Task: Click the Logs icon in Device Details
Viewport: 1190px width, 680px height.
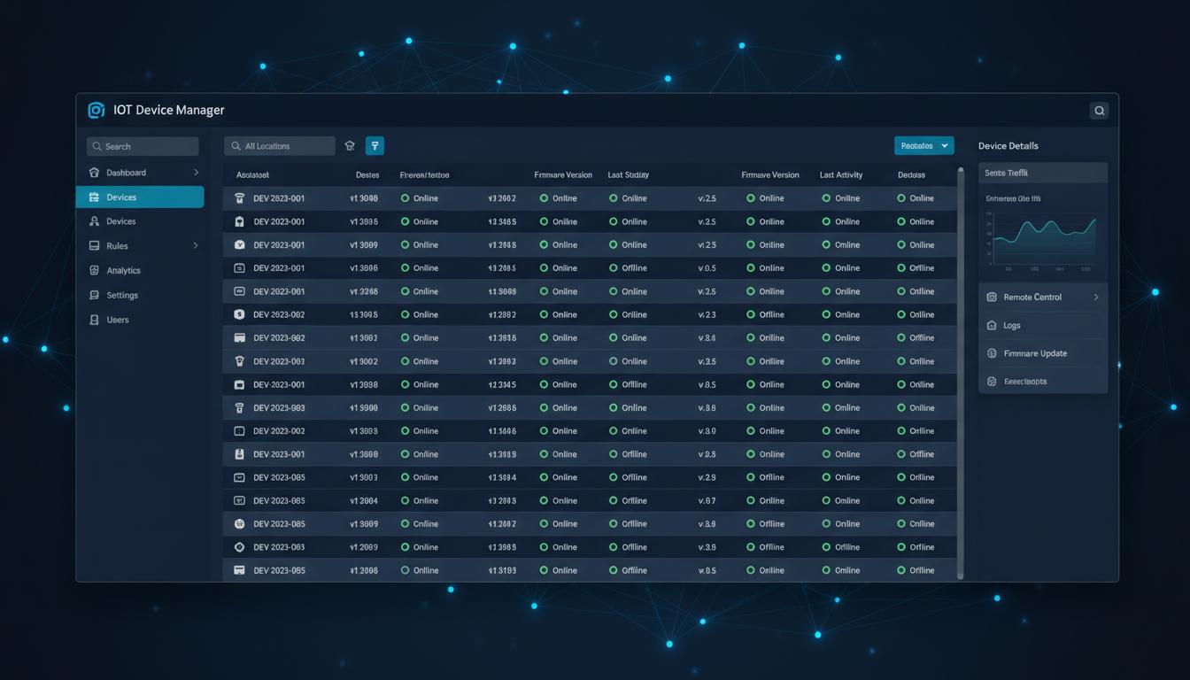Action: (x=992, y=325)
